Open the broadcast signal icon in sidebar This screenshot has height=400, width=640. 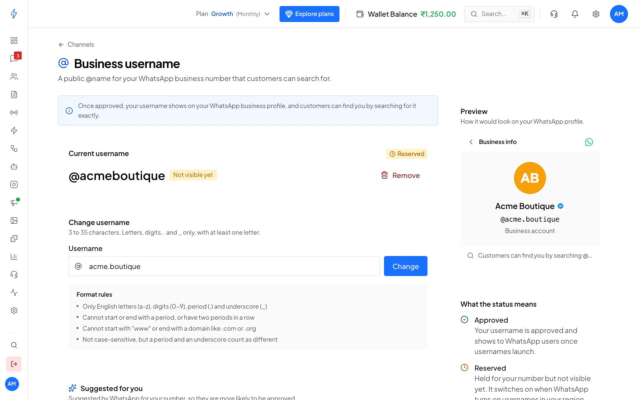click(14, 112)
